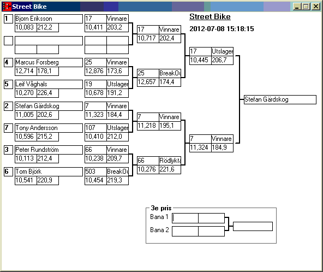
Task: Maximize the Street Bike window
Action: [306, 7]
